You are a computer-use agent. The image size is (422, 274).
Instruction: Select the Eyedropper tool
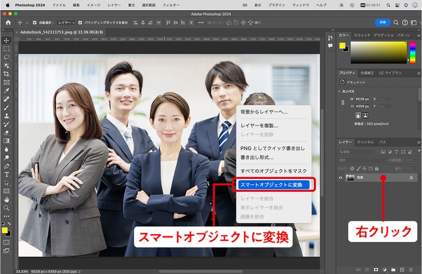[x=6, y=91]
